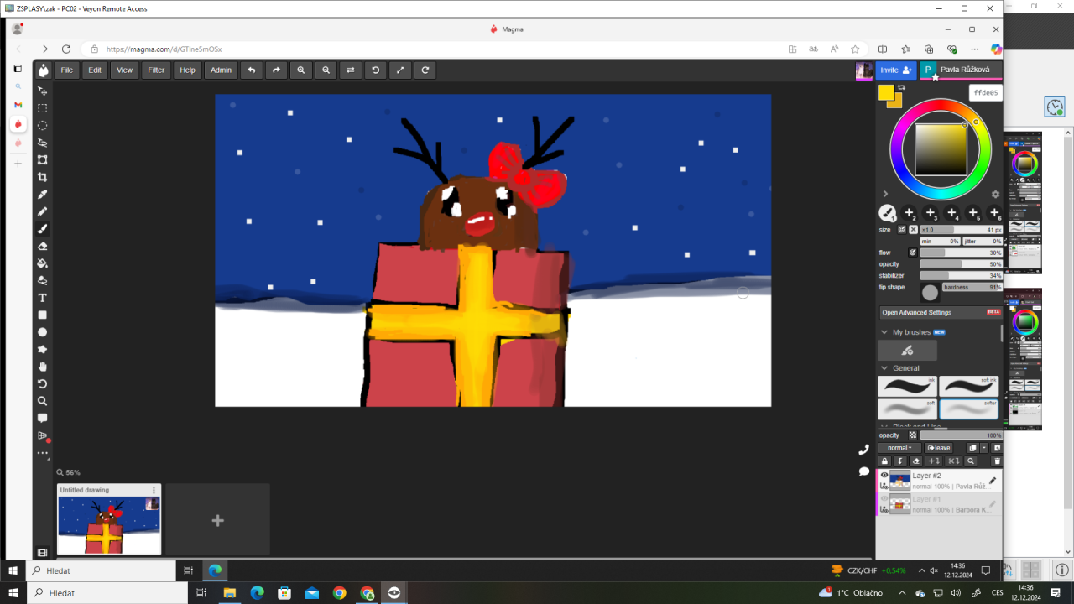1074x604 pixels.
Task: Activate the Eyedropper tool
Action: coord(43,195)
